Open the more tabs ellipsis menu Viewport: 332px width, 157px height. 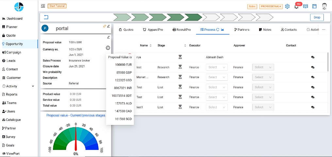coord(324,30)
